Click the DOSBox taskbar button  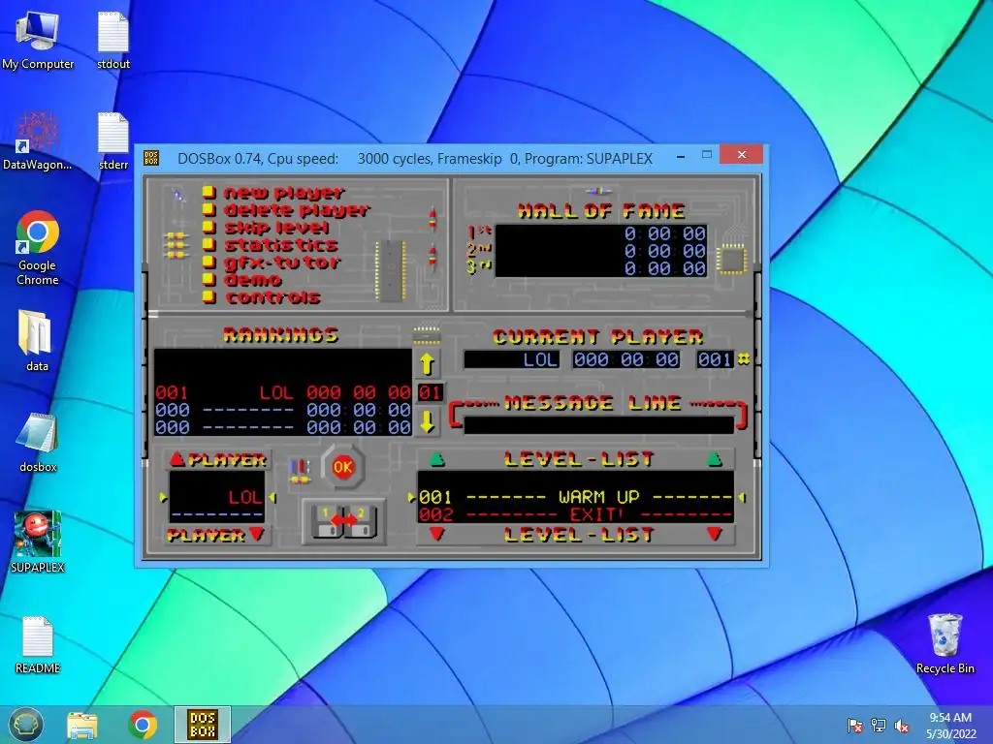(x=203, y=725)
